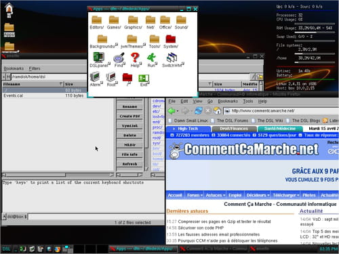The image size is (339, 254).
Task: Click the Rename button in emelfm
Action: (129, 106)
